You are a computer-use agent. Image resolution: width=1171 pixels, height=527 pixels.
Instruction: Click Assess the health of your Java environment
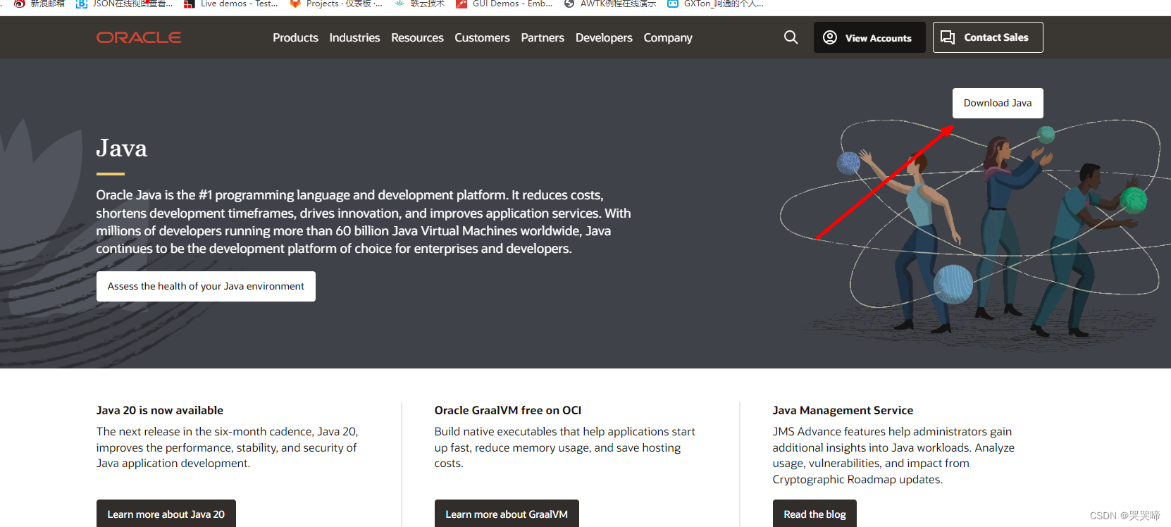(x=206, y=286)
